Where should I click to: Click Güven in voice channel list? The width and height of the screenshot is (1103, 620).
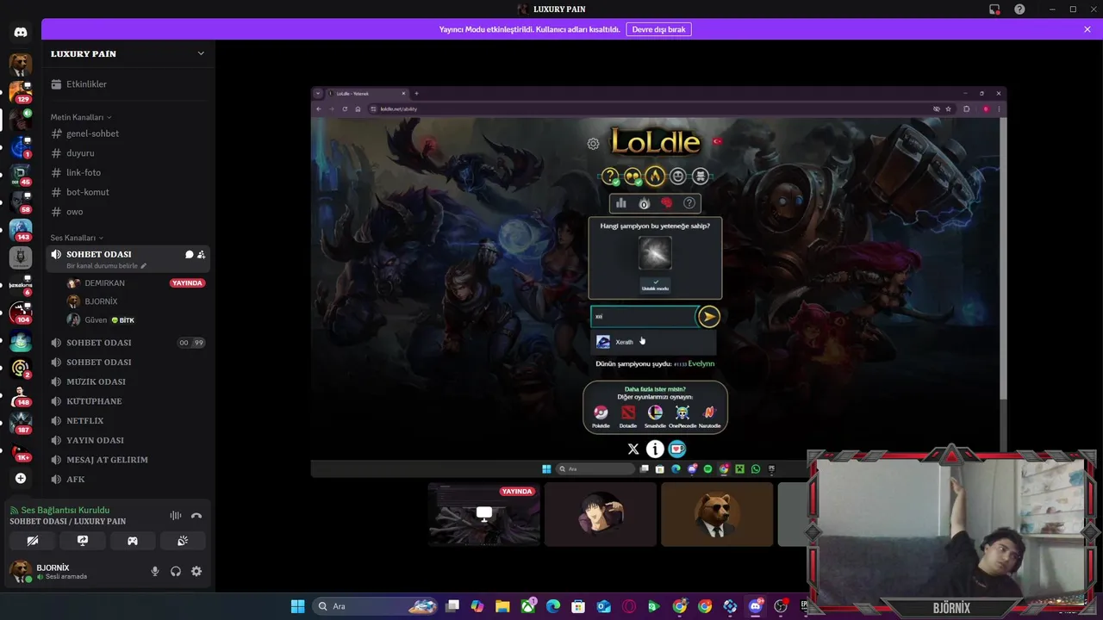(135, 320)
